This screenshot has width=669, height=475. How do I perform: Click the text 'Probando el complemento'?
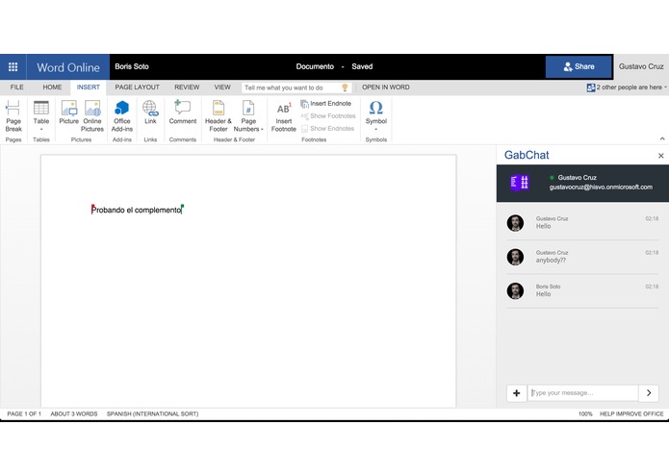(x=137, y=210)
